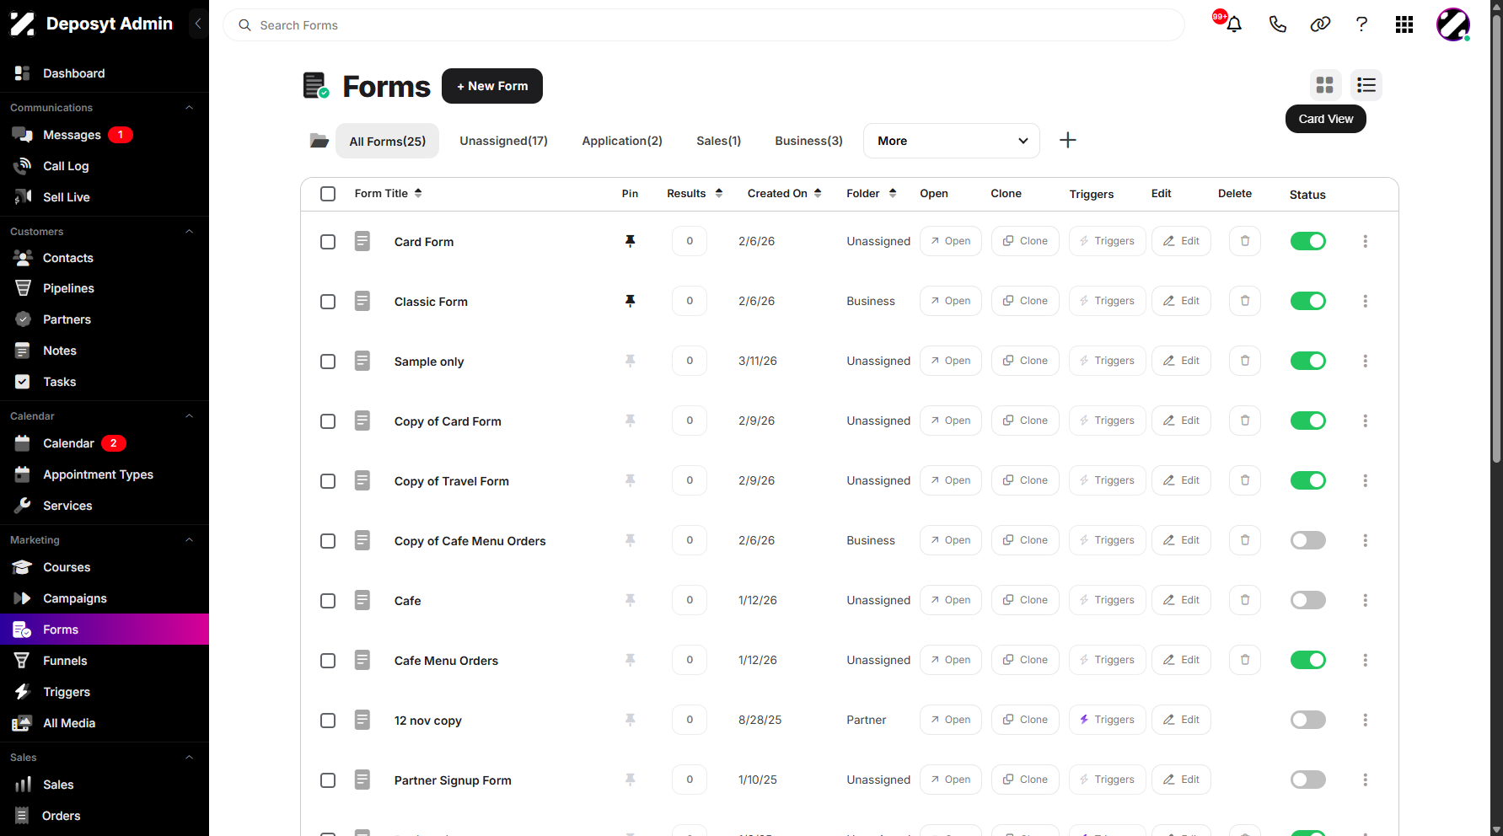Switch to card view icon

pyautogui.click(x=1325, y=85)
